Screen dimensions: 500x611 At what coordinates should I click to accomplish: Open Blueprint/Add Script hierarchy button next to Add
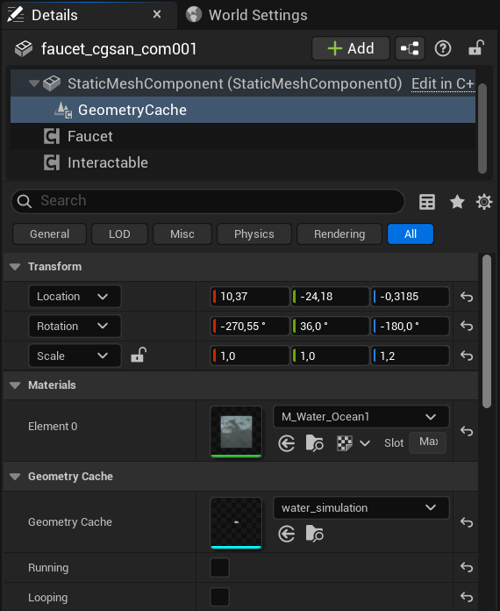click(410, 48)
